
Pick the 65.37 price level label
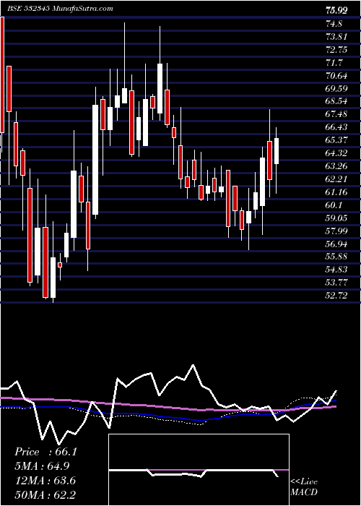(x=337, y=140)
